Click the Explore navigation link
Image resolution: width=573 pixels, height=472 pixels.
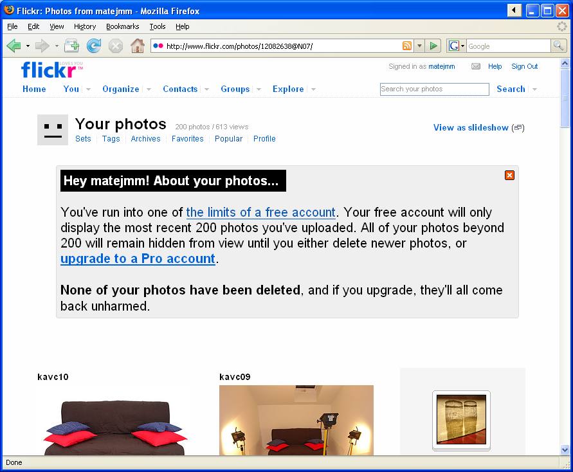click(x=288, y=89)
